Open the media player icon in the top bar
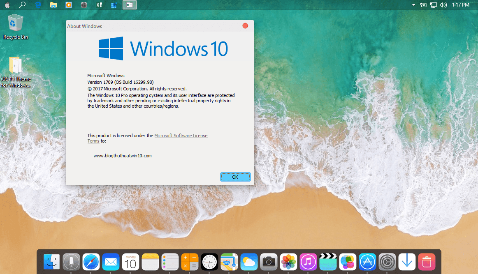478x274 pixels. click(x=69, y=5)
